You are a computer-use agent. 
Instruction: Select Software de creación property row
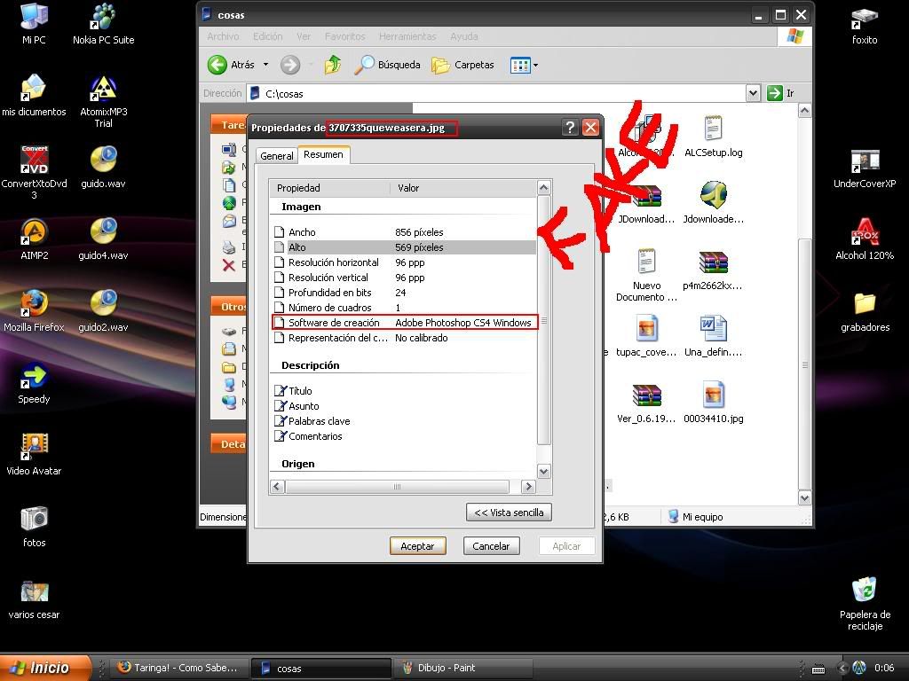404,323
